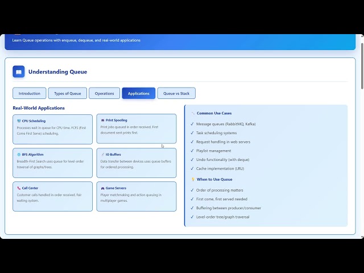The width and height of the screenshot is (364, 273).
Task: Click the phone icon on Call Center
Action: (x=19, y=188)
